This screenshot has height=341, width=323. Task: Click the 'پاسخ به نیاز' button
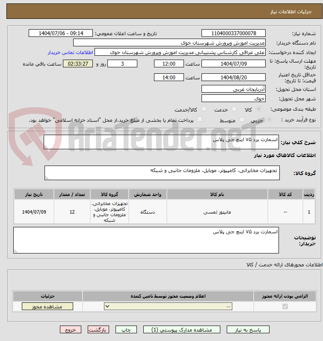click(x=248, y=330)
